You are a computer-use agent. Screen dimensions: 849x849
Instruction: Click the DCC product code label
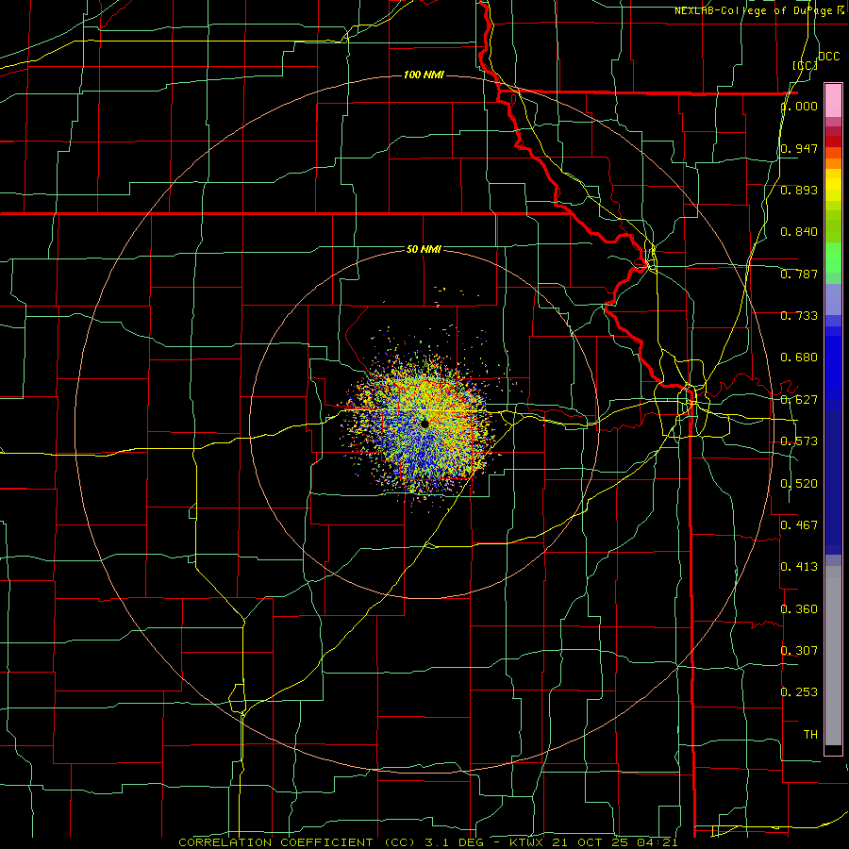[x=829, y=57]
